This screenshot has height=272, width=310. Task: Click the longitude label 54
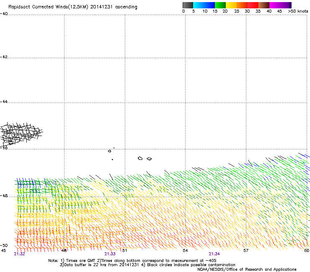coord(185,251)
